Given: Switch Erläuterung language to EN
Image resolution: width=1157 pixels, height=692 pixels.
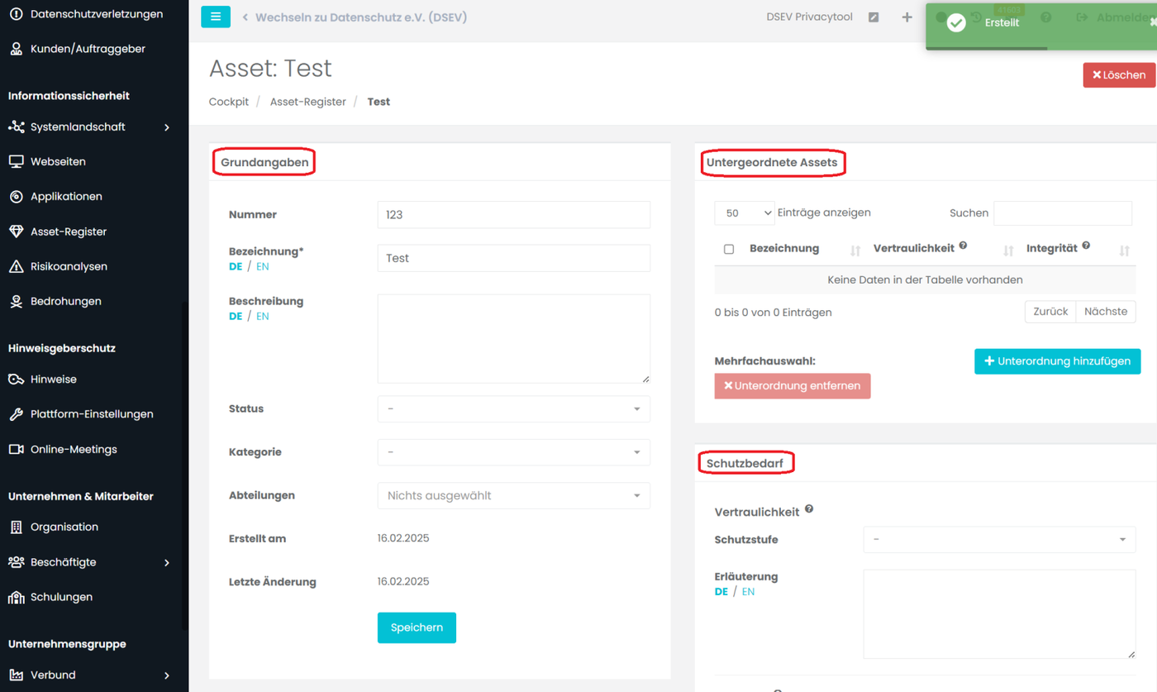Looking at the screenshot, I should tap(748, 591).
